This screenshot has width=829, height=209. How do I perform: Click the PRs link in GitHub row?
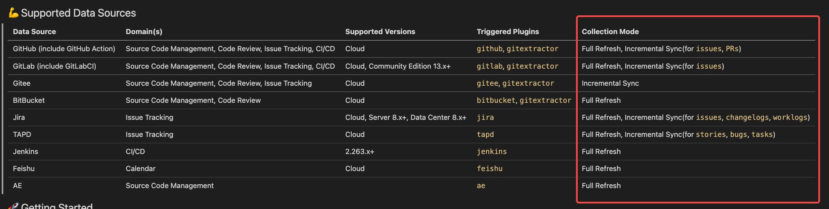[x=732, y=49]
